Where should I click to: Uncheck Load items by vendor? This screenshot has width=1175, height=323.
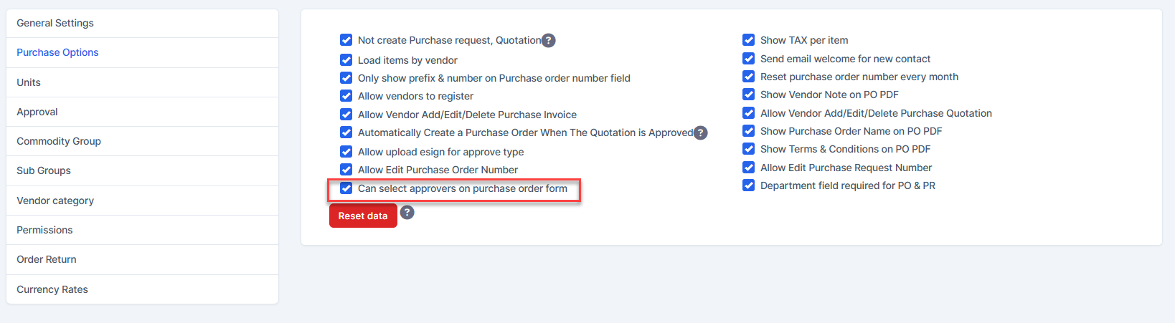[346, 60]
